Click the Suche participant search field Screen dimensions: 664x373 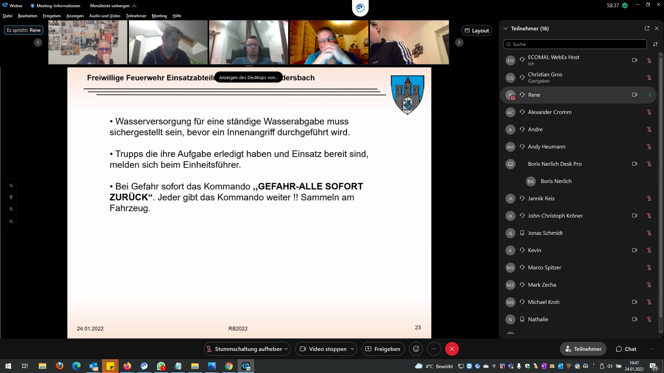click(575, 44)
